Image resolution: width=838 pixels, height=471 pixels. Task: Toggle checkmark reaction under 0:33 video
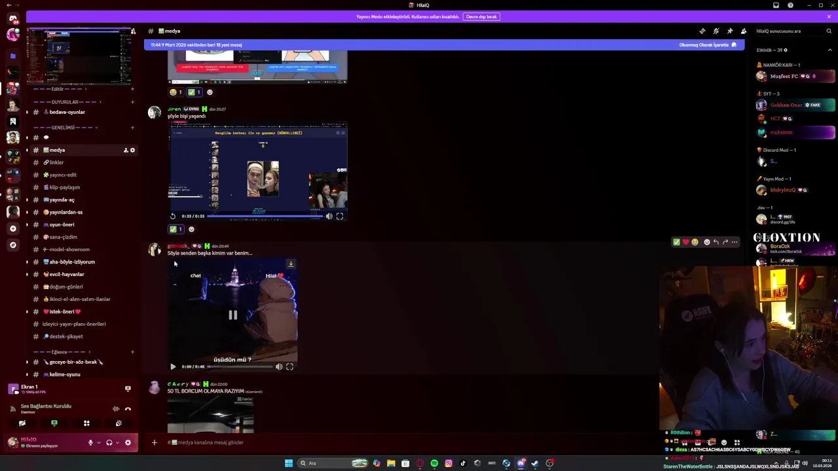[x=175, y=229]
